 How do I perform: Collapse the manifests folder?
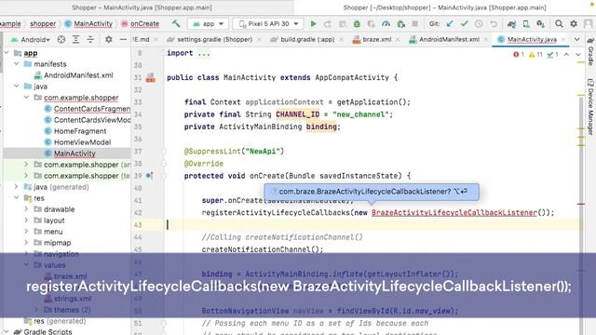(17, 64)
